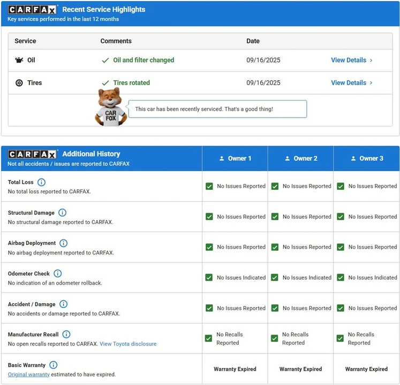Viewport: 400px width, 385px height.
Task: Select the Owner 1 column header
Action: (x=235, y=158)
